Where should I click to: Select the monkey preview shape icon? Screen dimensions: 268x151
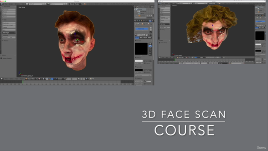click(150, 50)
